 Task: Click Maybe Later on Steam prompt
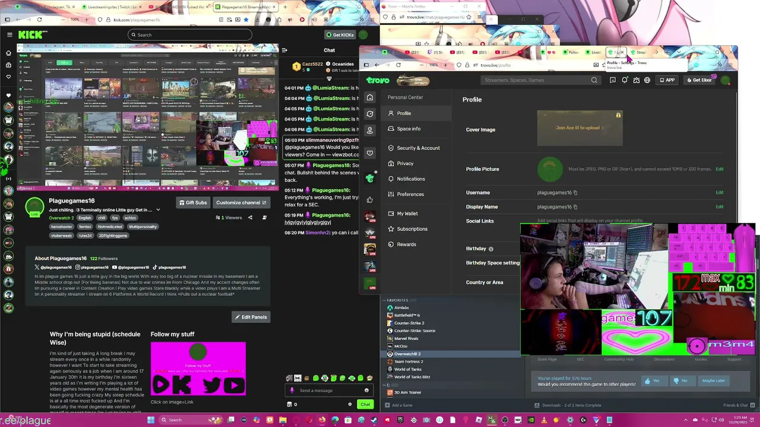pyautogui.click(x=713, y=381)
